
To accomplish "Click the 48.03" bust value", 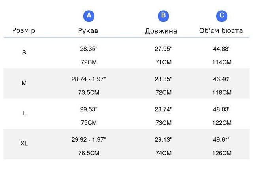I will pos(222,109).
